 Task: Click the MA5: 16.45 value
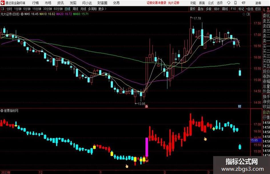pos(31,14)
